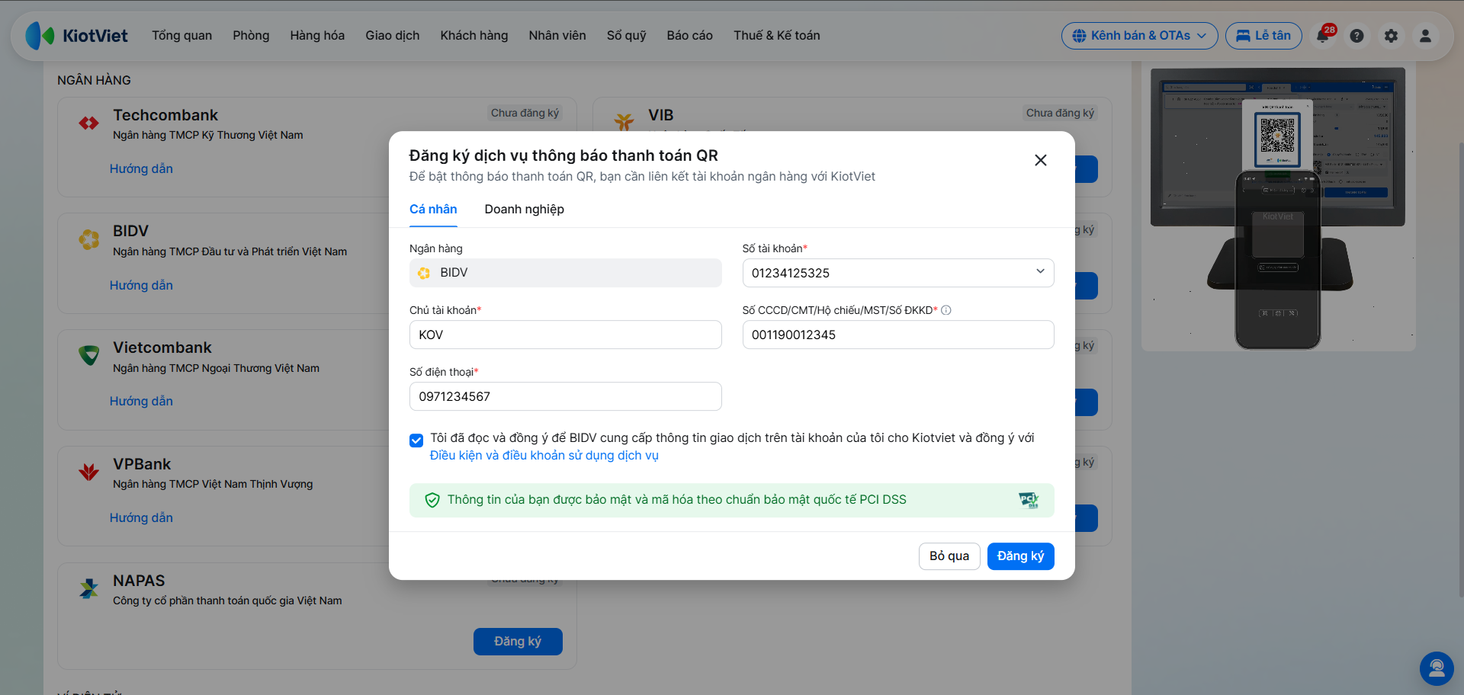
Task: Open Hướng dẫn link for Techcombank
Action: tap(141, 169)
